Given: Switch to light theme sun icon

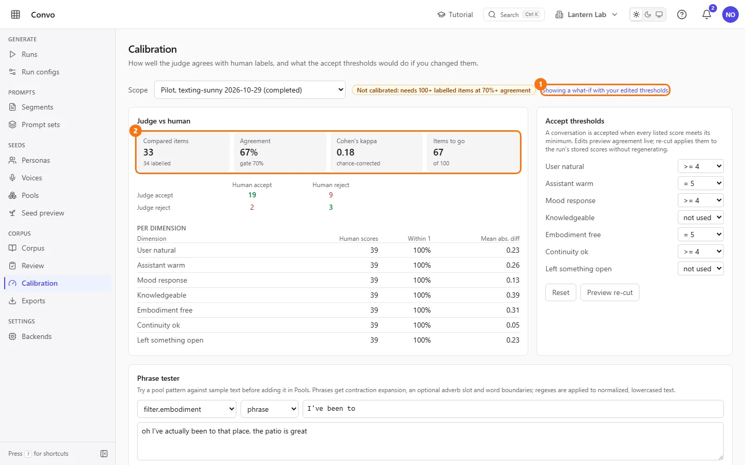Looking at the screenshot, I should coord(636,14).
